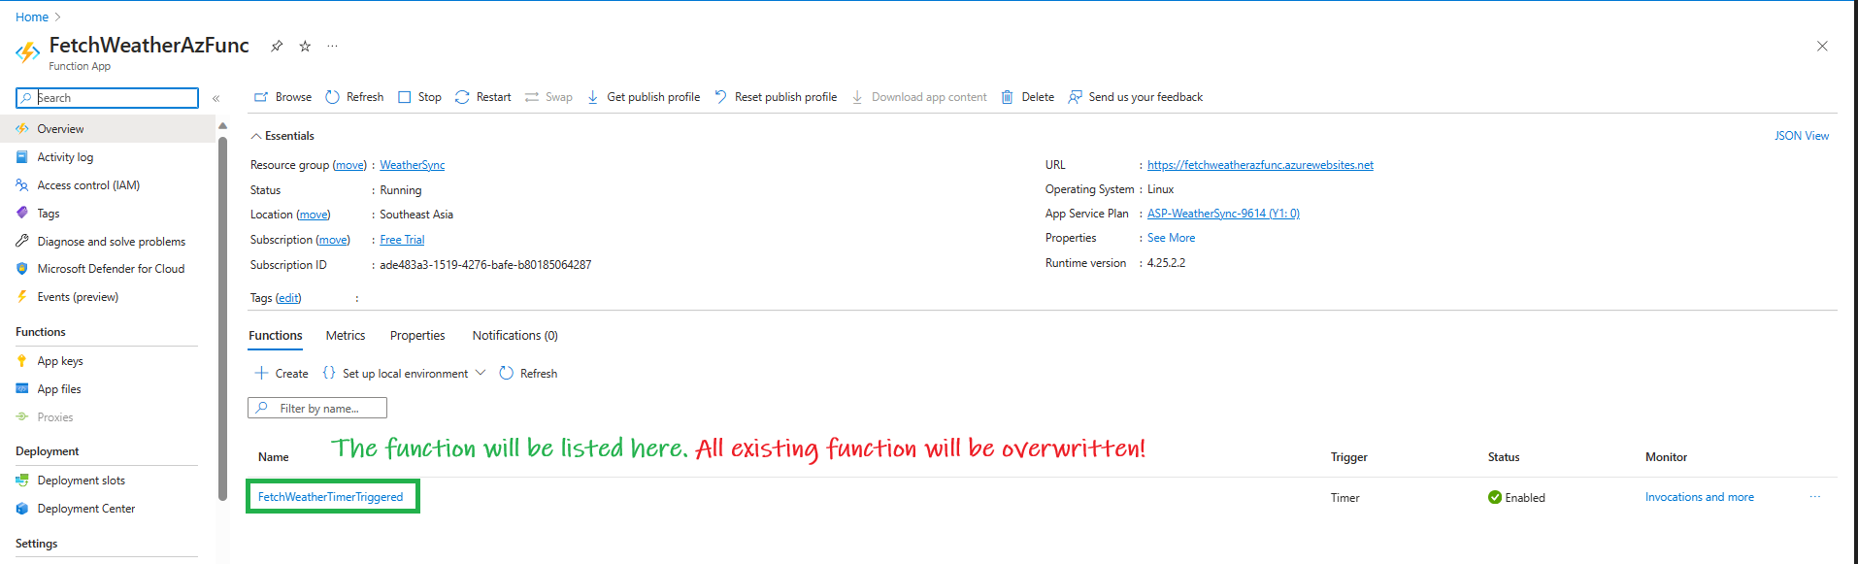Image resolution: width=1858 pixels, height=564 pixels.
Task: Click the Stop toolbar icon
Action: coord(405,97)
